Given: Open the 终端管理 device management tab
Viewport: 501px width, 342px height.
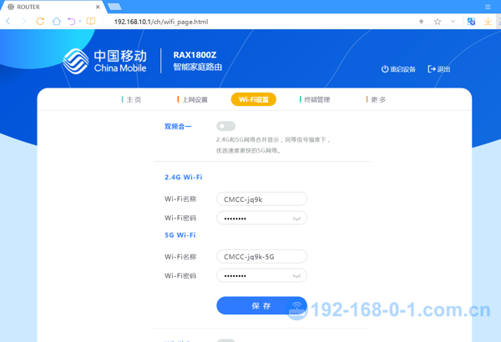Looking at the screenshot, I should pyautogui.click(x=315, y=99).
